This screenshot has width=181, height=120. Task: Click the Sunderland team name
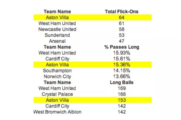tap(57, 35)
